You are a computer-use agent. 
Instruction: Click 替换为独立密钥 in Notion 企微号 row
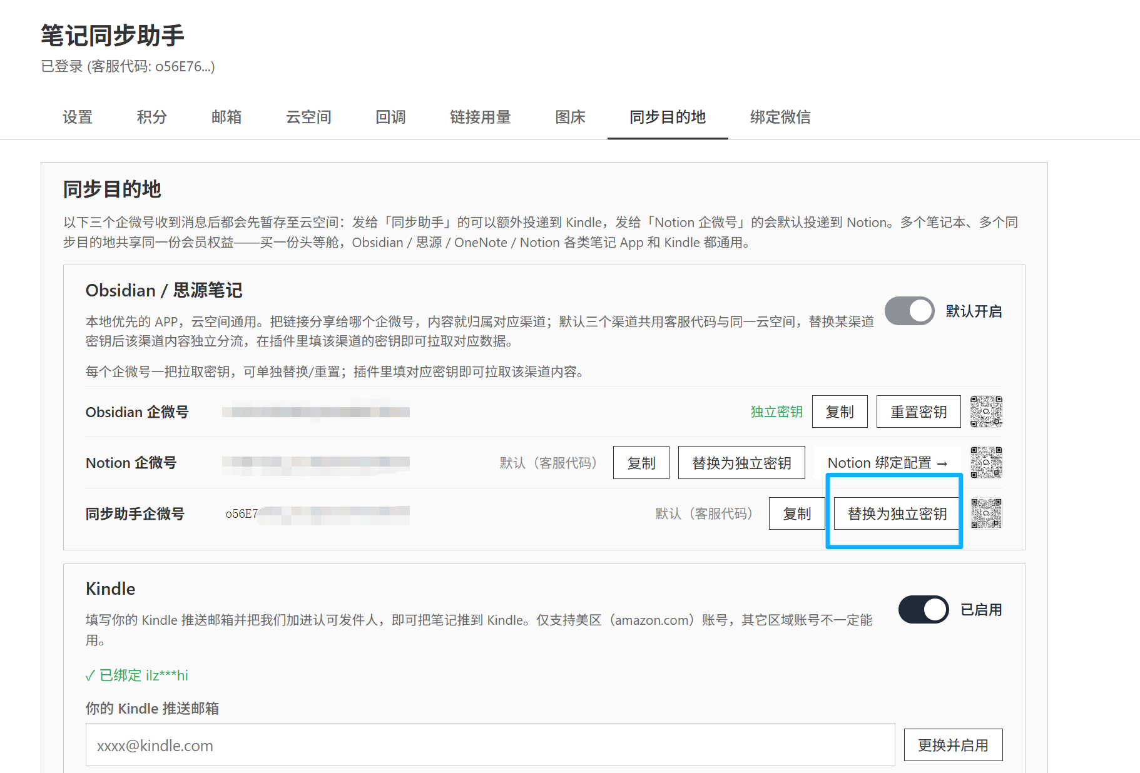[x=741, y=463]
